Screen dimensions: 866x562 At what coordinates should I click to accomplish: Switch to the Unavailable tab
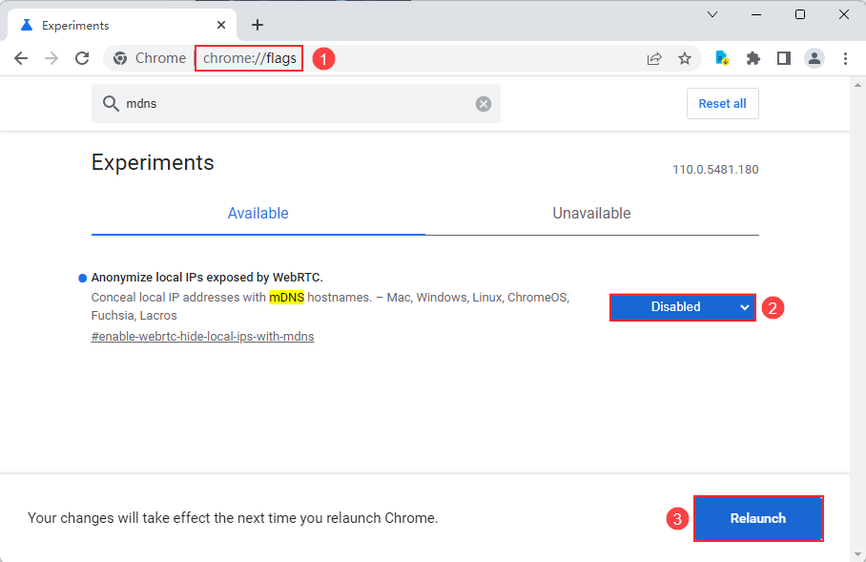coord(591,214)
